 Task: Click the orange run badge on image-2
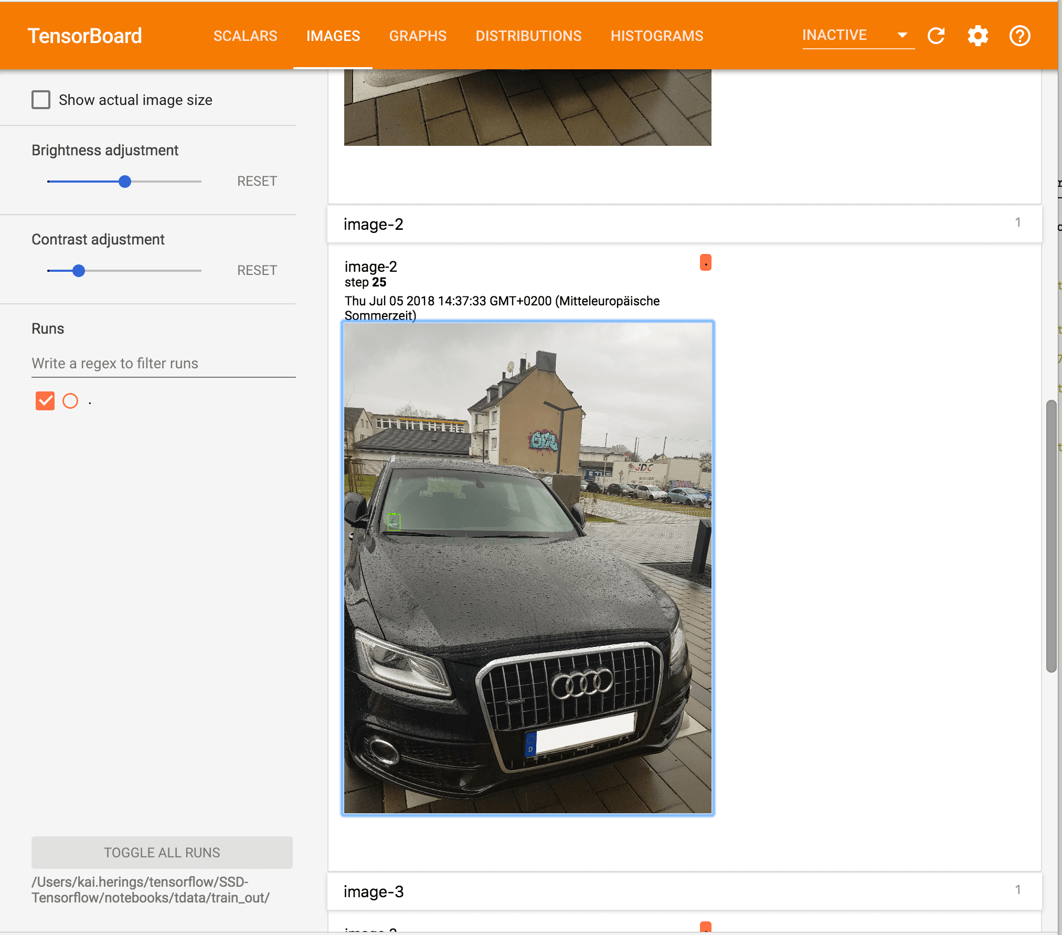click(x=705, y=262)
